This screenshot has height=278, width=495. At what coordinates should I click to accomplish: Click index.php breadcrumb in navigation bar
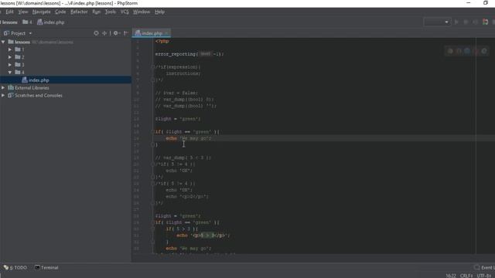pos(51,22)
